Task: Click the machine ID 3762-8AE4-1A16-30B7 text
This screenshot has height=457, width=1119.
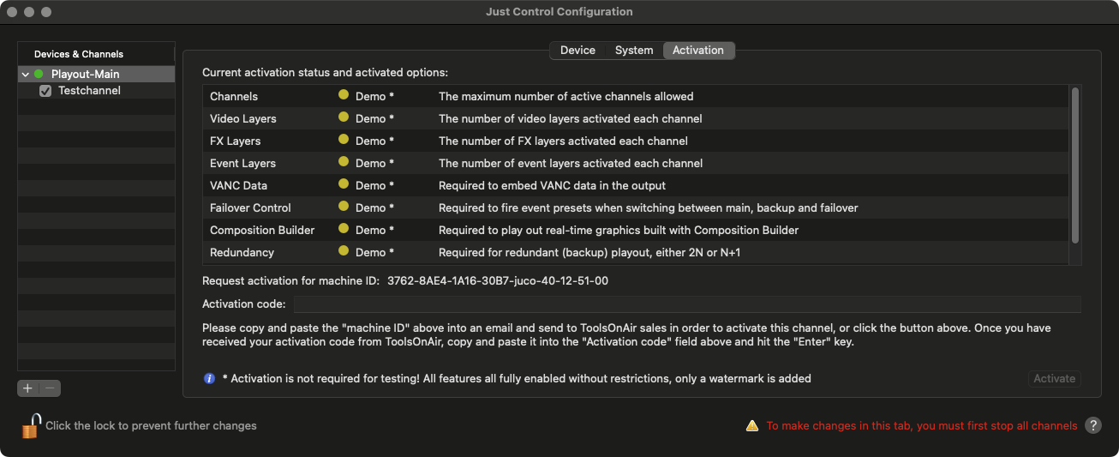Action: pos(498,280)
